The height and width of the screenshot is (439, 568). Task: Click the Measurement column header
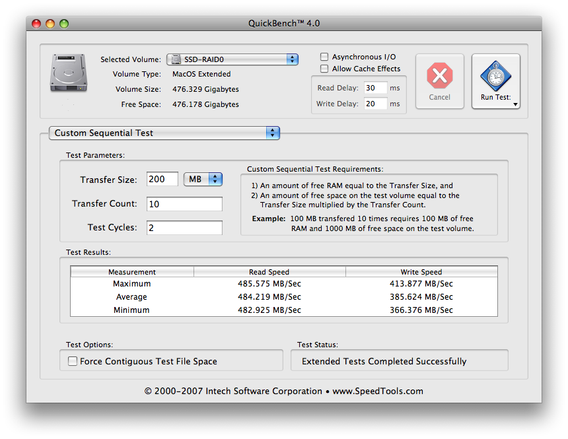click(132, 272)
